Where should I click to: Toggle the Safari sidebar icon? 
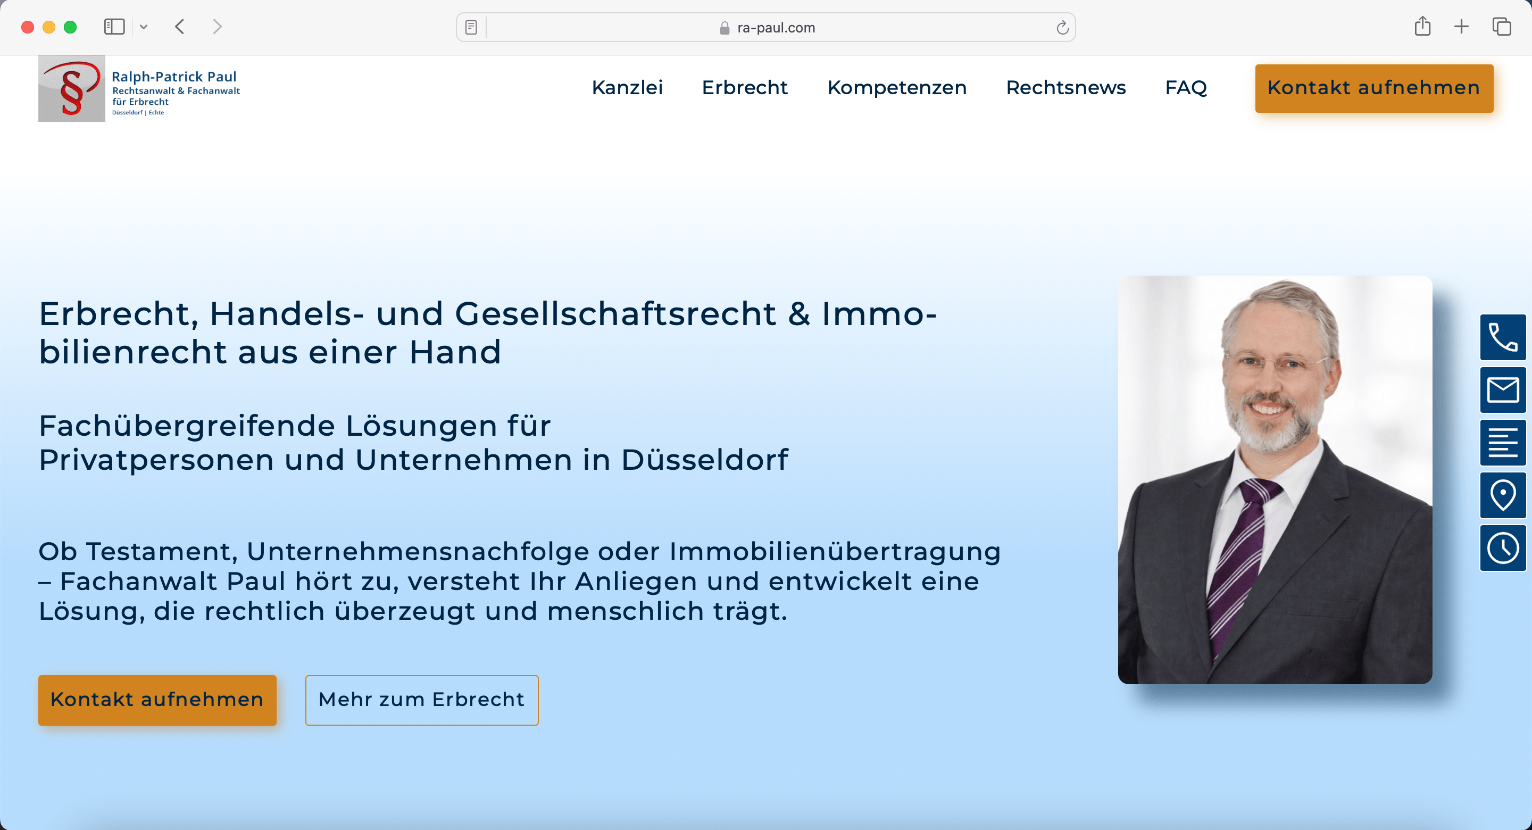114,27
